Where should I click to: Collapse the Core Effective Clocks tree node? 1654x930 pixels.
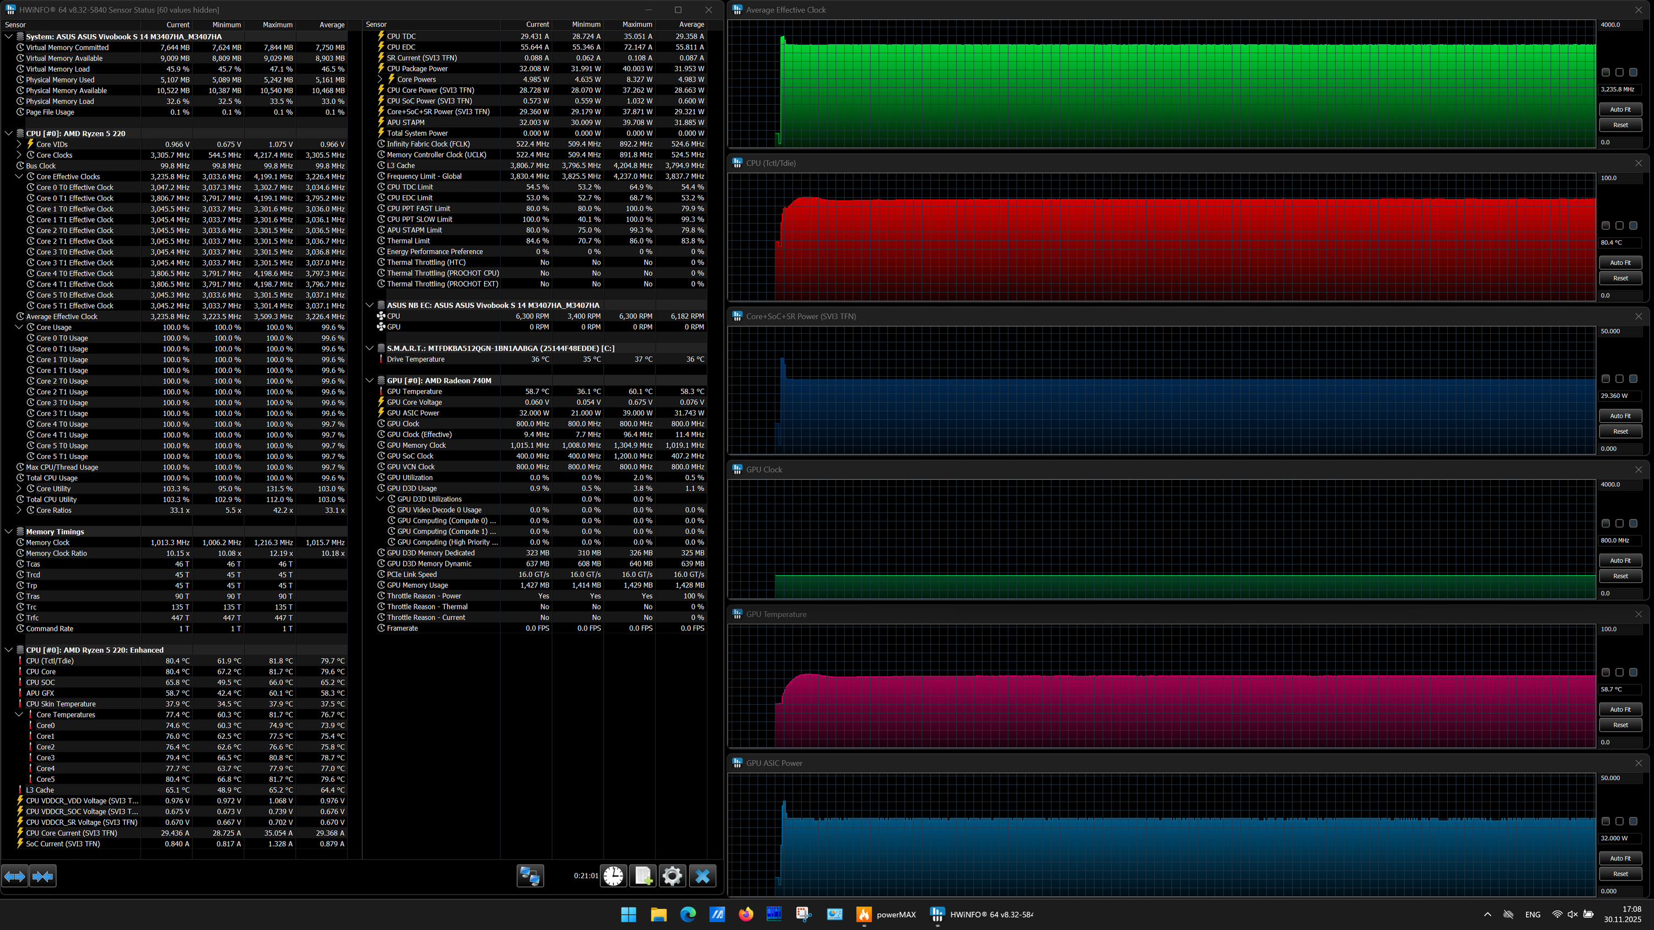coord(19,176)
